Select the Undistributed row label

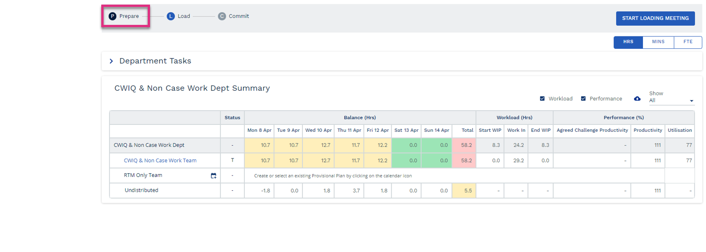pyautogui.click(x=141, y=190)
